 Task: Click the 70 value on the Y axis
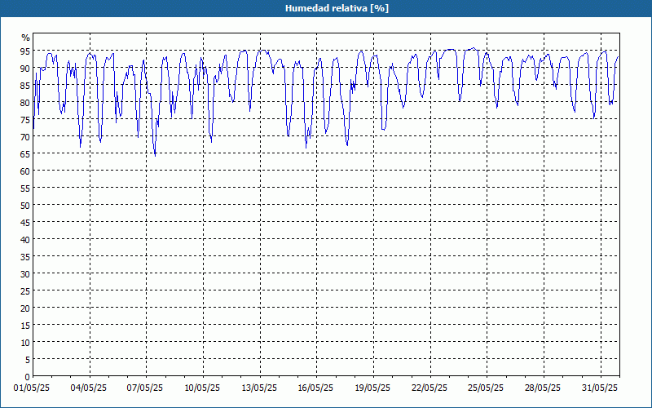tap(25, 137)
